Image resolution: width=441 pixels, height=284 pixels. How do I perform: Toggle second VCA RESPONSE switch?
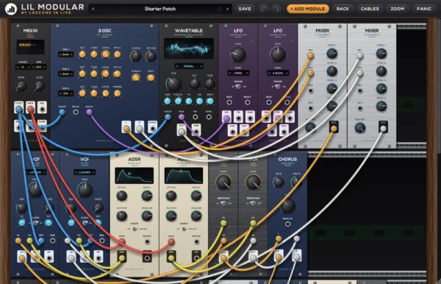point(253,203)
